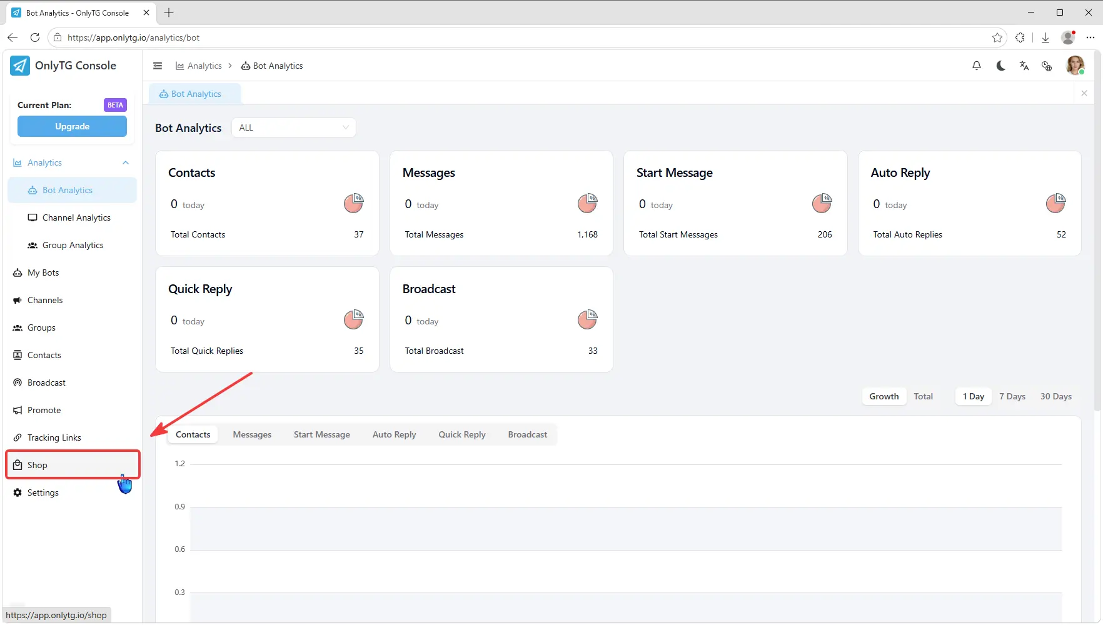
Task: Click the Total Start Messages value 206
Action: coord(825,234)
